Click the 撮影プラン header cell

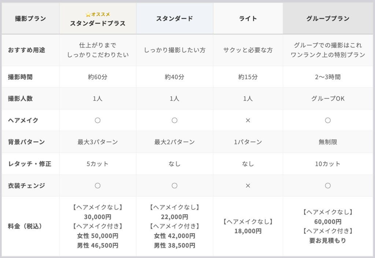(x=30, y=19)
